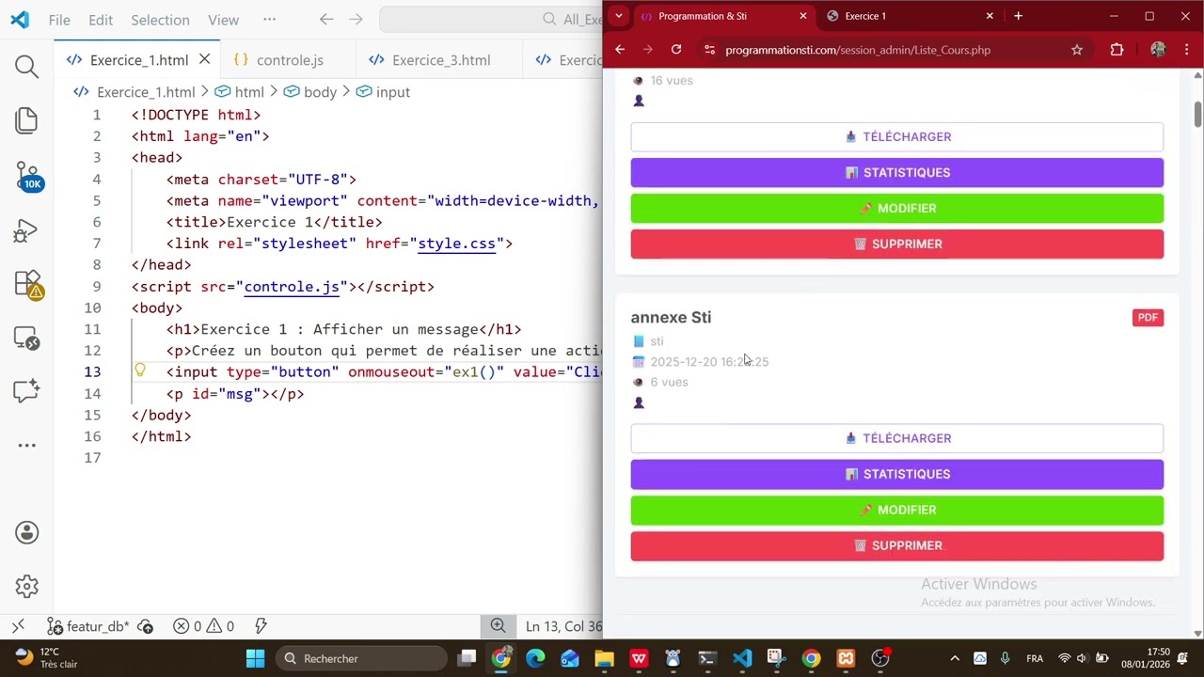
Task: Open Source Control with 10K badge
Action: click(x=27, y=175)
